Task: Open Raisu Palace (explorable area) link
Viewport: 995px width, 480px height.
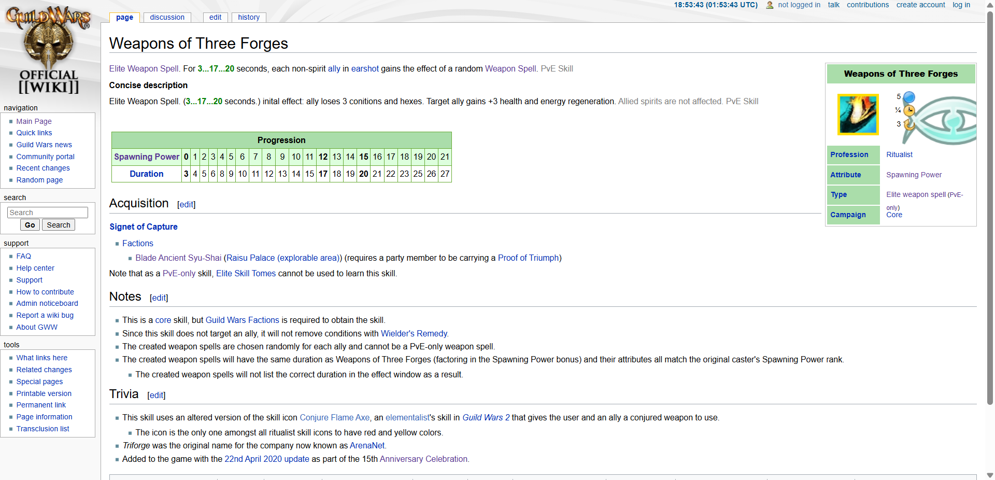Action: (x=283, y=258)
